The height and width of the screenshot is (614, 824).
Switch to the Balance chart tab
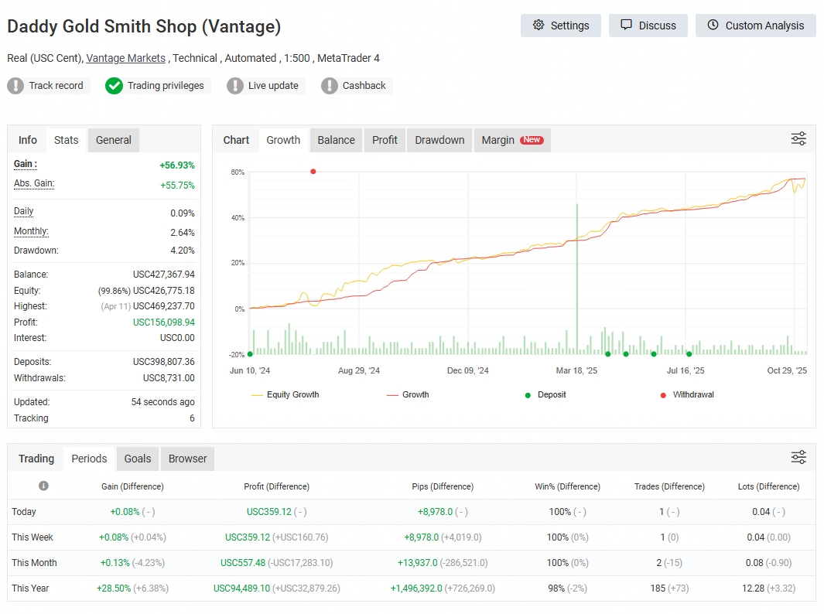336,140
